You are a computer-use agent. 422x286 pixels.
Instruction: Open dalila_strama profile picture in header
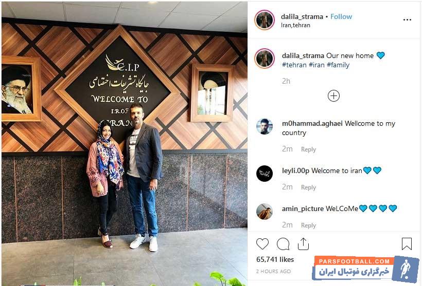click(x=265, y=20)
